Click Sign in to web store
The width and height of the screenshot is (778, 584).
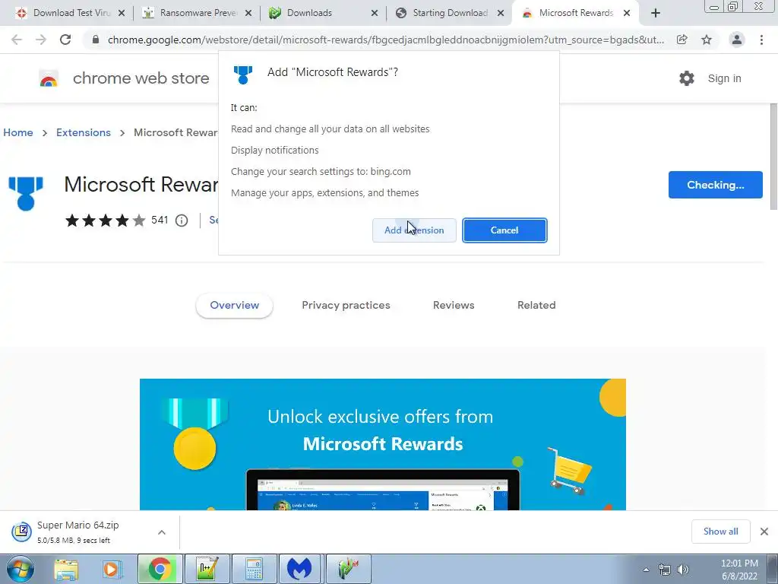tap(724, 78)
